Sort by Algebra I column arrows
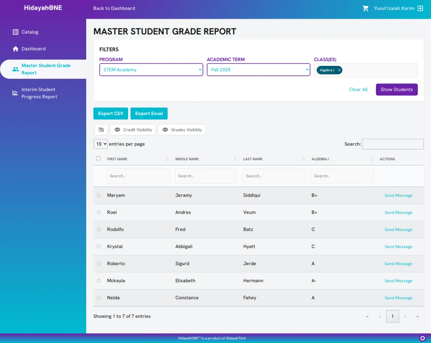This screenshot has height=343, width=431. pos(372,159)
